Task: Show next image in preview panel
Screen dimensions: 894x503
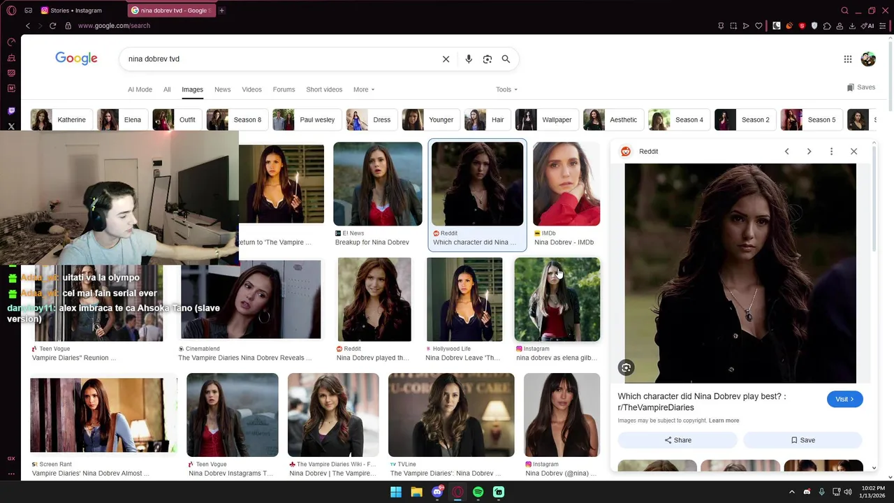Action: (x=809, y=152)
